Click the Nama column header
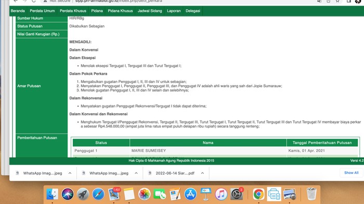This screenshot has width=364, height=204. [x=208, y=143]
